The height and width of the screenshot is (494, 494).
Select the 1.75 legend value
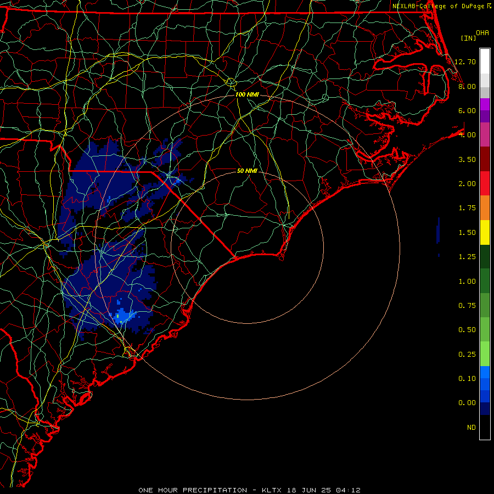(x=467, y=208)
